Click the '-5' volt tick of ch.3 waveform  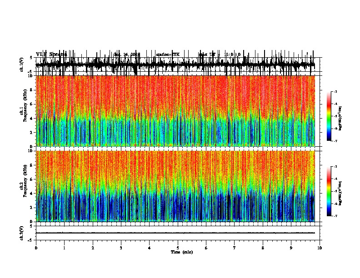(x=31, y=240)
